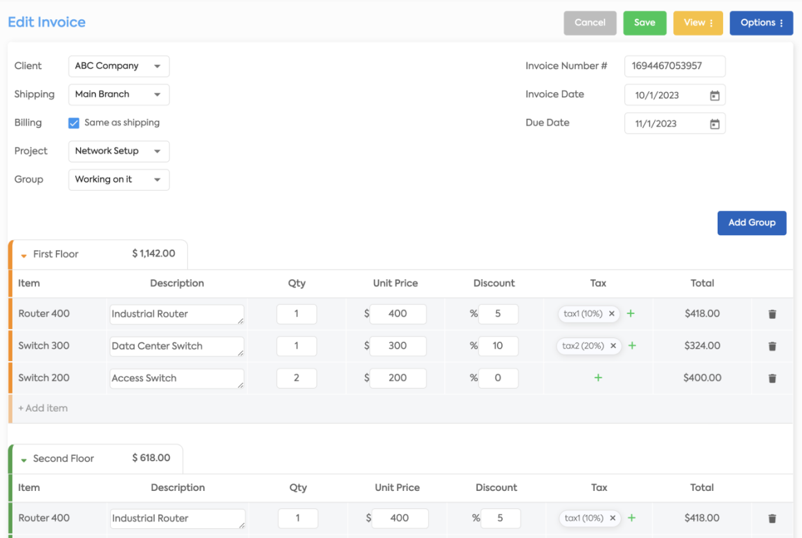Collapse the First Floor group

point(24,255)
